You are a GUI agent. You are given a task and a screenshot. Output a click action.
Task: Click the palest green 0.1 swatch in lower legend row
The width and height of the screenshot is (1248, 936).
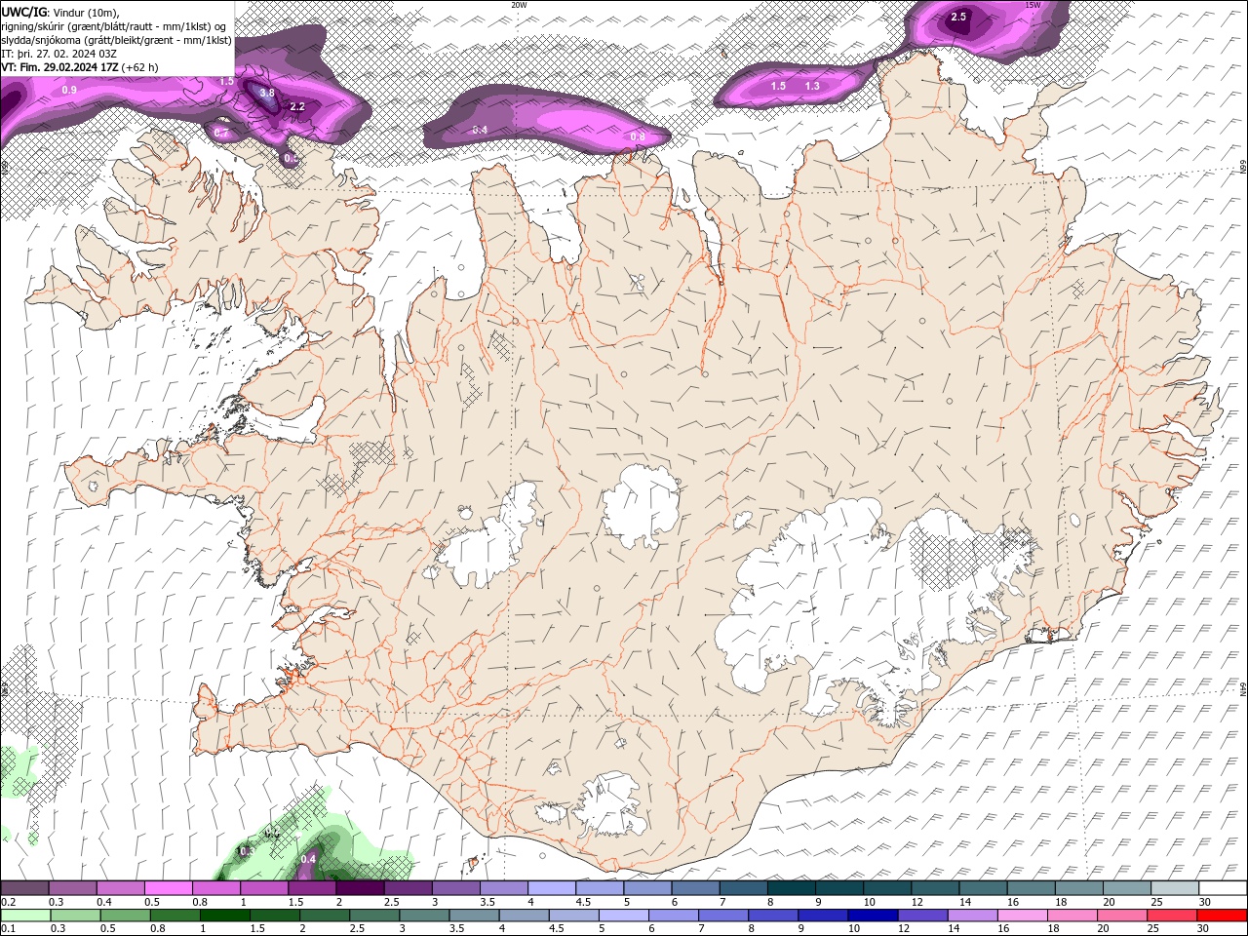[25, 916]
